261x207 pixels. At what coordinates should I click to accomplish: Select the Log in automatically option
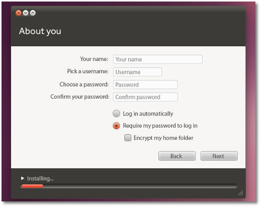pyautogui.click(x=116, y=113)
